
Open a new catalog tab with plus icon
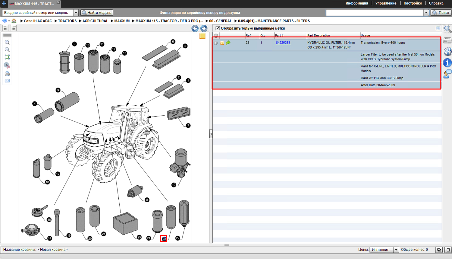click(x=4, y=3)
